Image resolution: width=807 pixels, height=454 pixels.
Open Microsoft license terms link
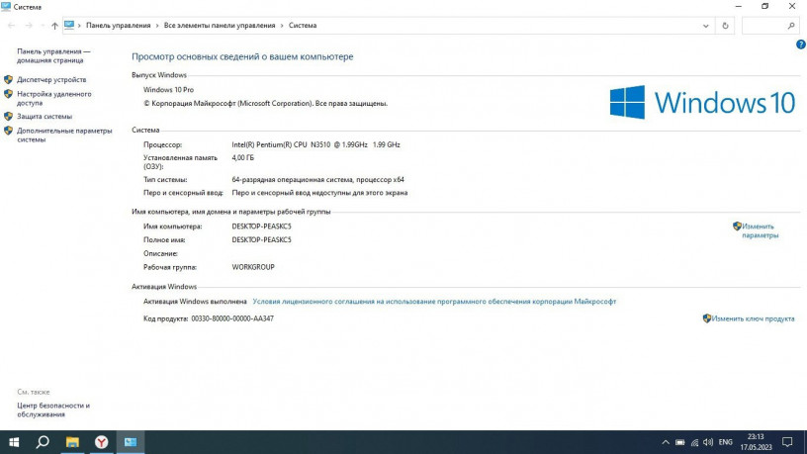434,301
